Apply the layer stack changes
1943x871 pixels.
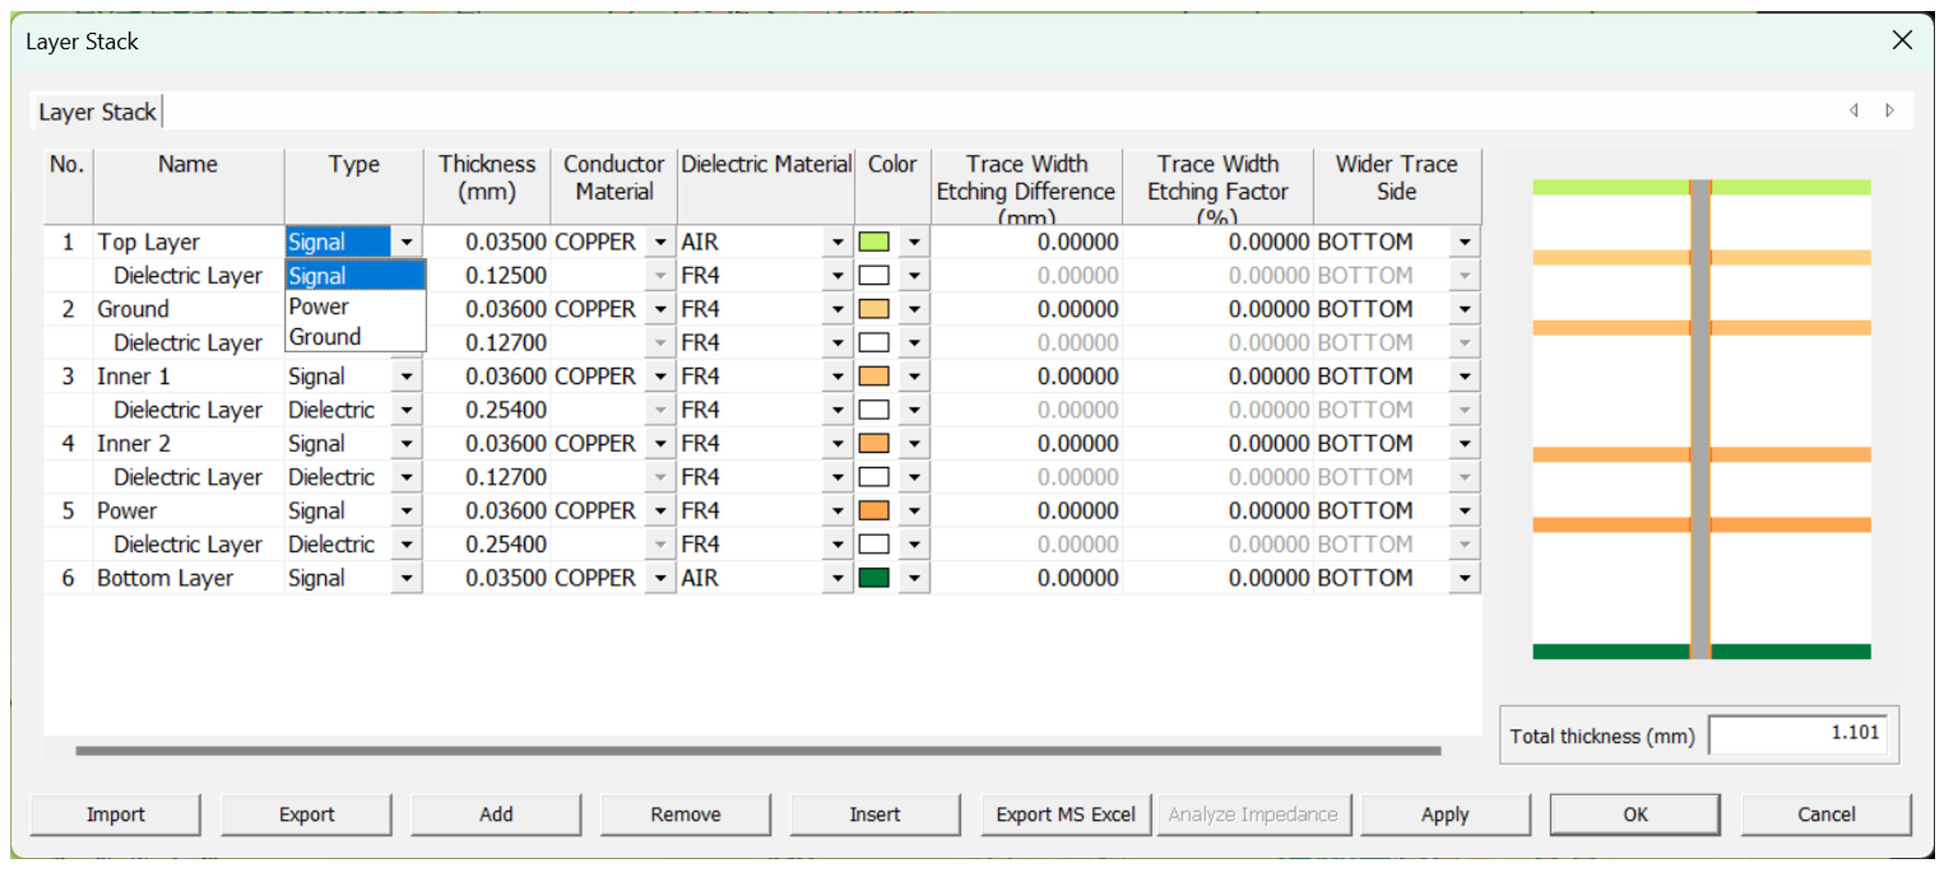click(x=1445, y=814)
